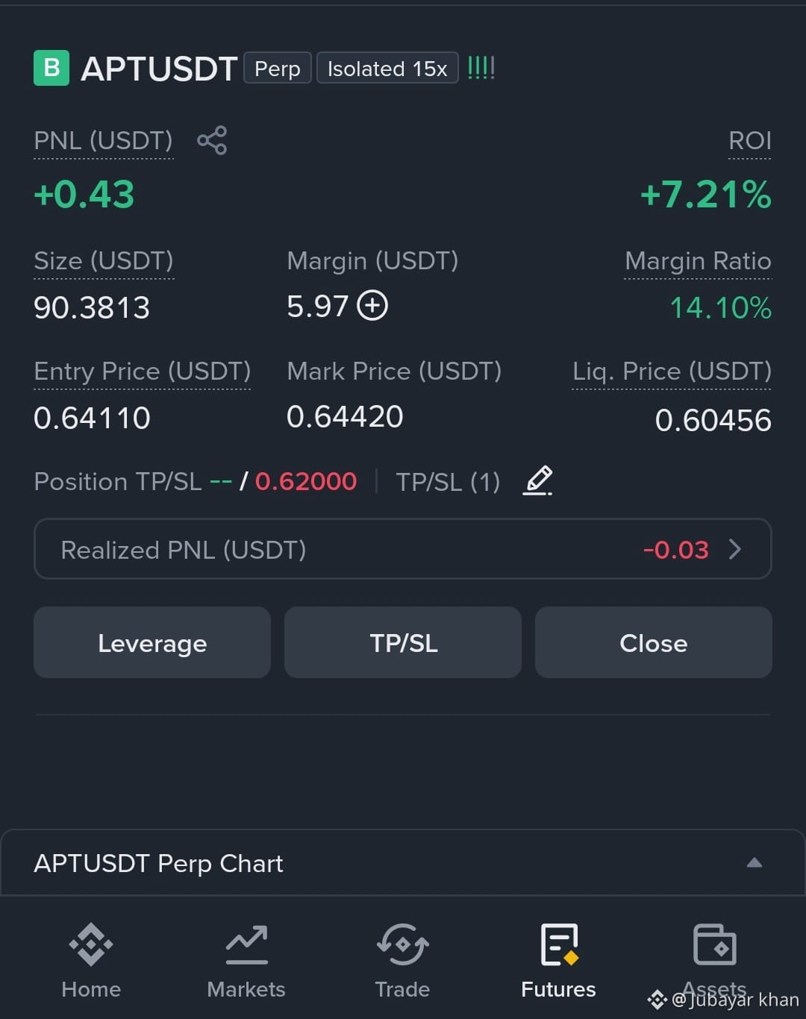Tap the green B buy badge
This screenshot has width=806, height=1019.
click(51, 68)
